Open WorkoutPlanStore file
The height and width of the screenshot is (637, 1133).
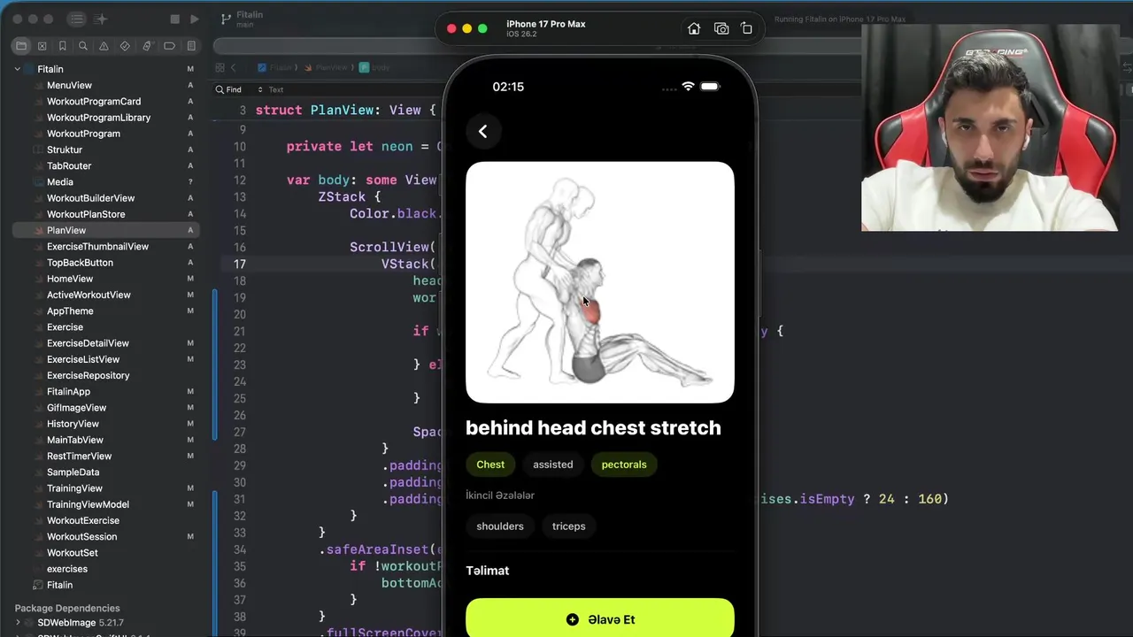coord(86,214)
